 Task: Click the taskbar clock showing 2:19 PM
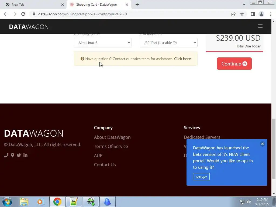pyautogui.click(x=262, y=202)
